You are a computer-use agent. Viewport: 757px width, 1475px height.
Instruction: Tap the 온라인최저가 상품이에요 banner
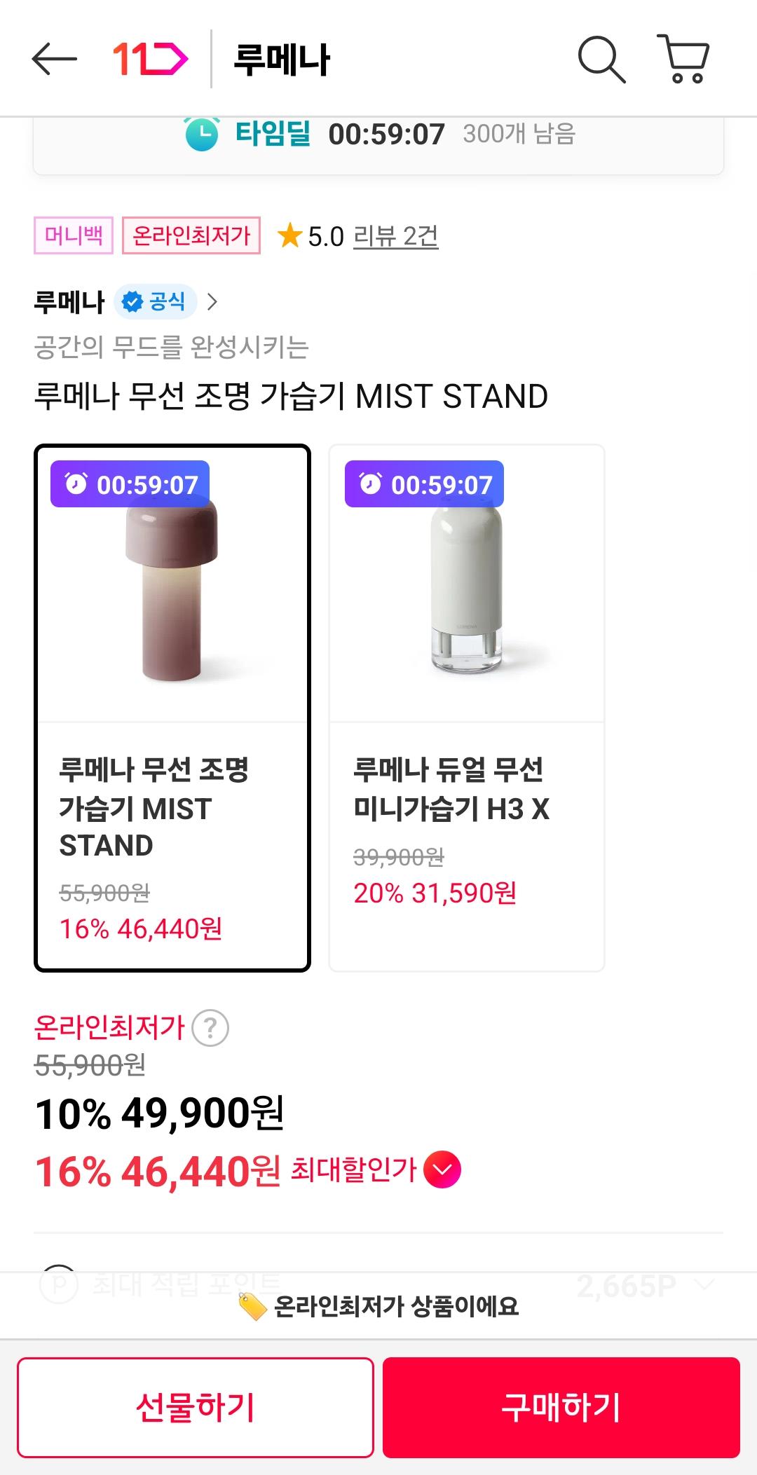pyautogui.click(x=378, y=1305)
